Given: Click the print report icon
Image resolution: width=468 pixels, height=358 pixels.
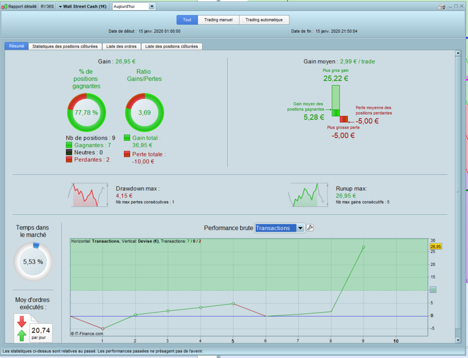Looking at the screenshot, I should click(442, 7).
